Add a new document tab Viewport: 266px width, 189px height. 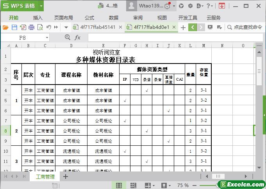coord(183,27)
